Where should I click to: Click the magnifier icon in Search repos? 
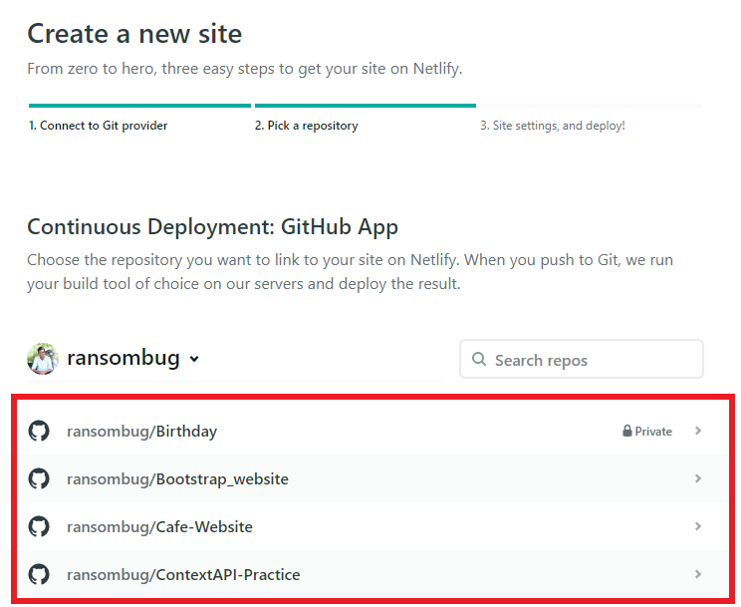click(479, 359)
